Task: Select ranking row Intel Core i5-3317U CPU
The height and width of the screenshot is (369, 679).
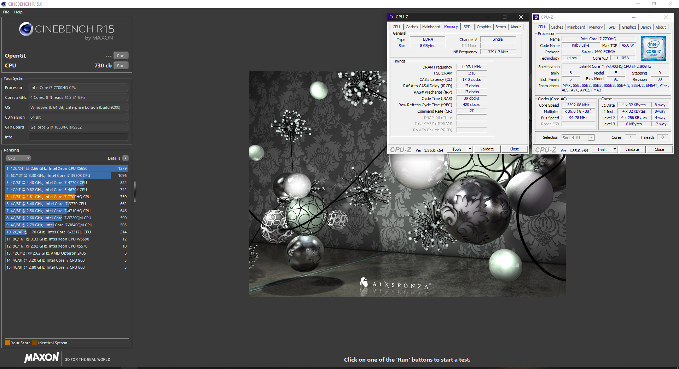Action: click(x=66, y=232)
